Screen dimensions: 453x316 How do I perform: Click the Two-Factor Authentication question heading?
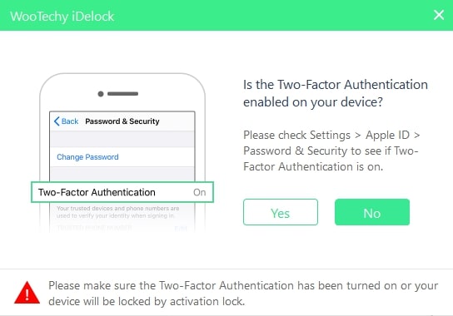[x=336, y=93]
